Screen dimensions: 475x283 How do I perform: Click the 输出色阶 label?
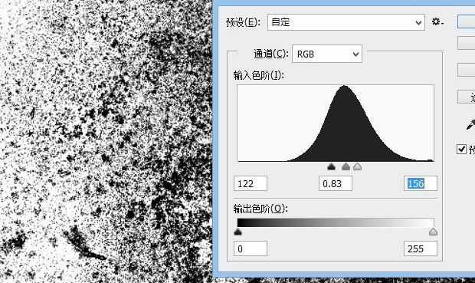coord(260,209)
